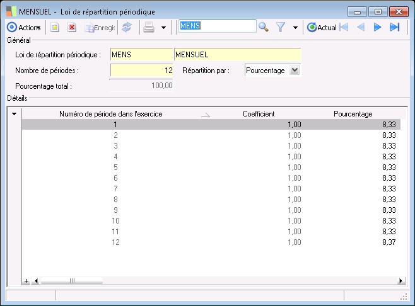Select period number 3 cell
This screenshot has width=415, height=306.
115,146
